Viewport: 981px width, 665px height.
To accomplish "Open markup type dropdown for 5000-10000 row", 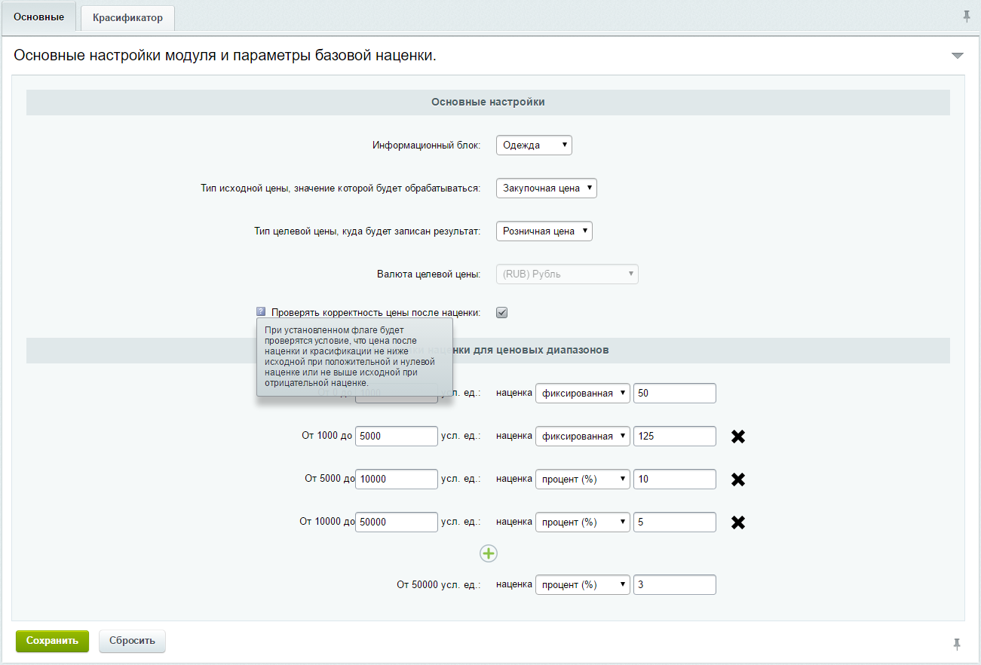I will click(x=582, y=480).
